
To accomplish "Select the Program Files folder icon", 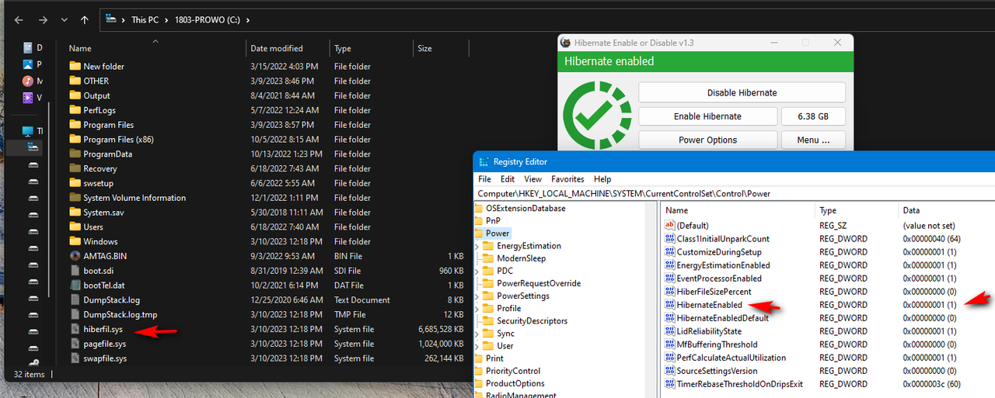I will (75, 125).
